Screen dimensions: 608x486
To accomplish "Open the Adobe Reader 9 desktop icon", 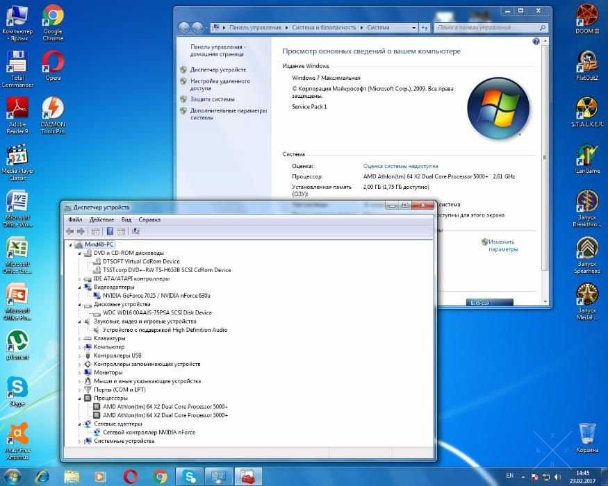I will tap(17, 115).
